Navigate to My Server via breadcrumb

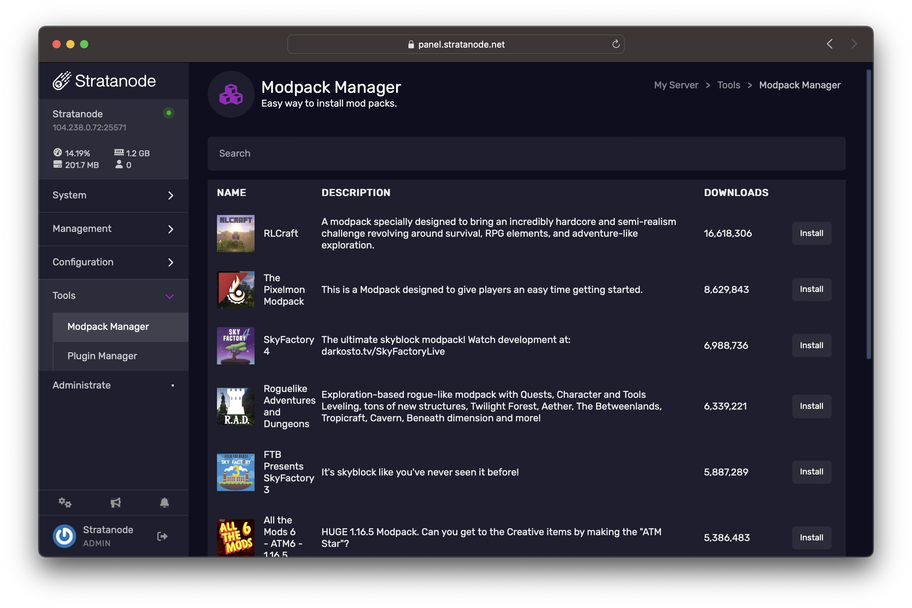click(676, 85)
